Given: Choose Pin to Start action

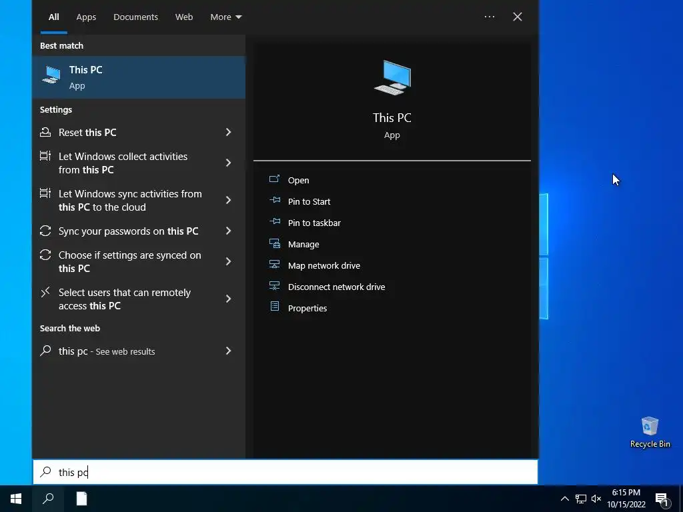Looking at the screenshot, I should coord(309,201).
